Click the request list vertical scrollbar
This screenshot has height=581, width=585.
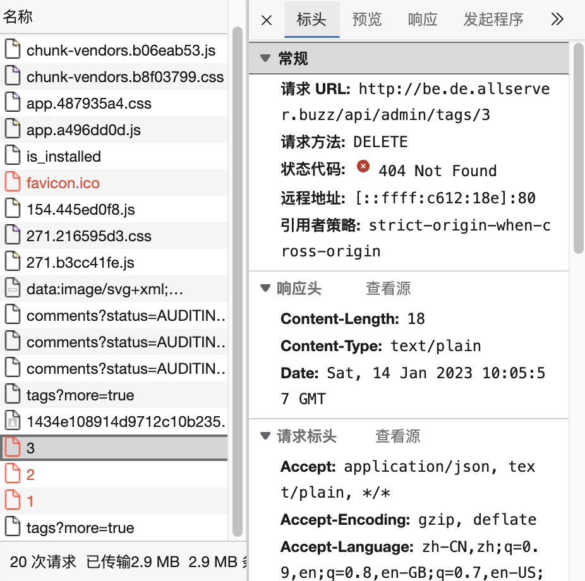point(238,282)
